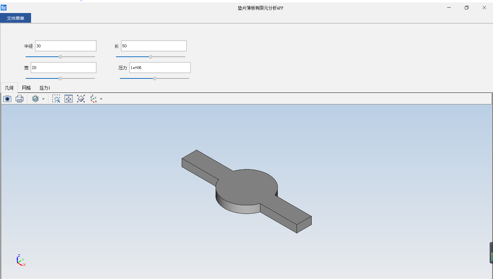Fit the model to view with extents icon
Screen dimensions: 493x279
[81, 99]
